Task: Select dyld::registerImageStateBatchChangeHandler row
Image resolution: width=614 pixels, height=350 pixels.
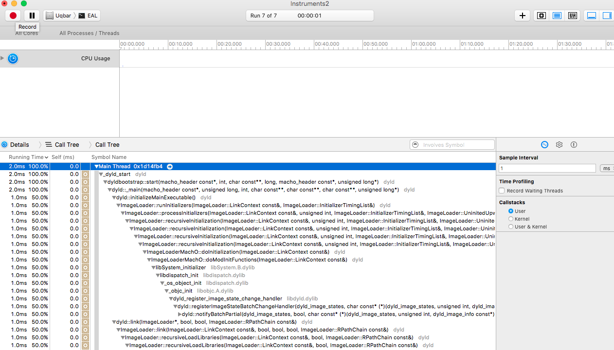Action: coord(248,306)
